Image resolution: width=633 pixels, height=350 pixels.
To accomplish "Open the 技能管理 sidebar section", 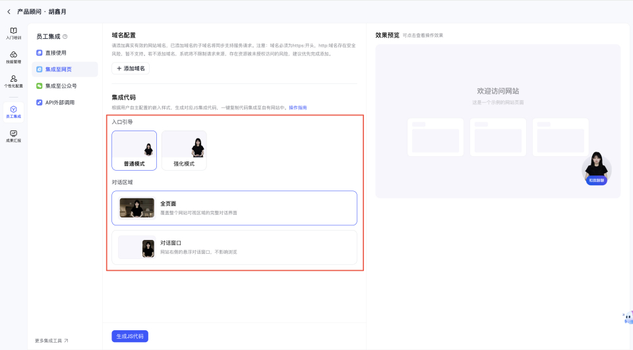I will pyautogui.click(x=13, y=57).
